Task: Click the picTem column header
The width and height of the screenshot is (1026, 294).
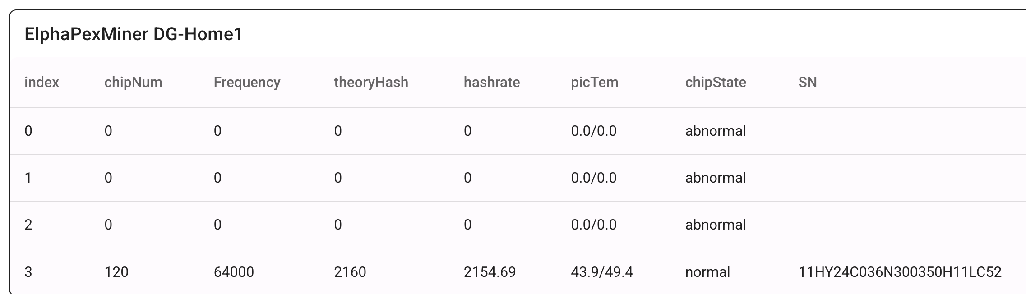Action: (x=594, y=83)
